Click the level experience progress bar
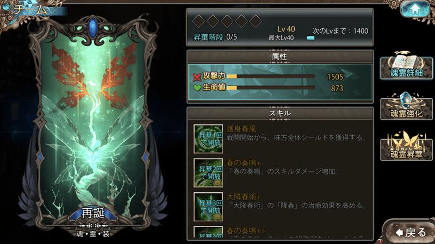 pos(310,38)
